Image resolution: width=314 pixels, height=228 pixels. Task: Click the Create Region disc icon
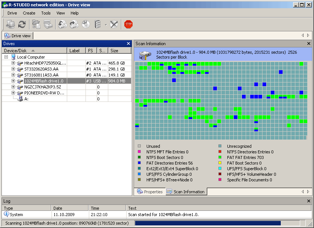(86, 24)
